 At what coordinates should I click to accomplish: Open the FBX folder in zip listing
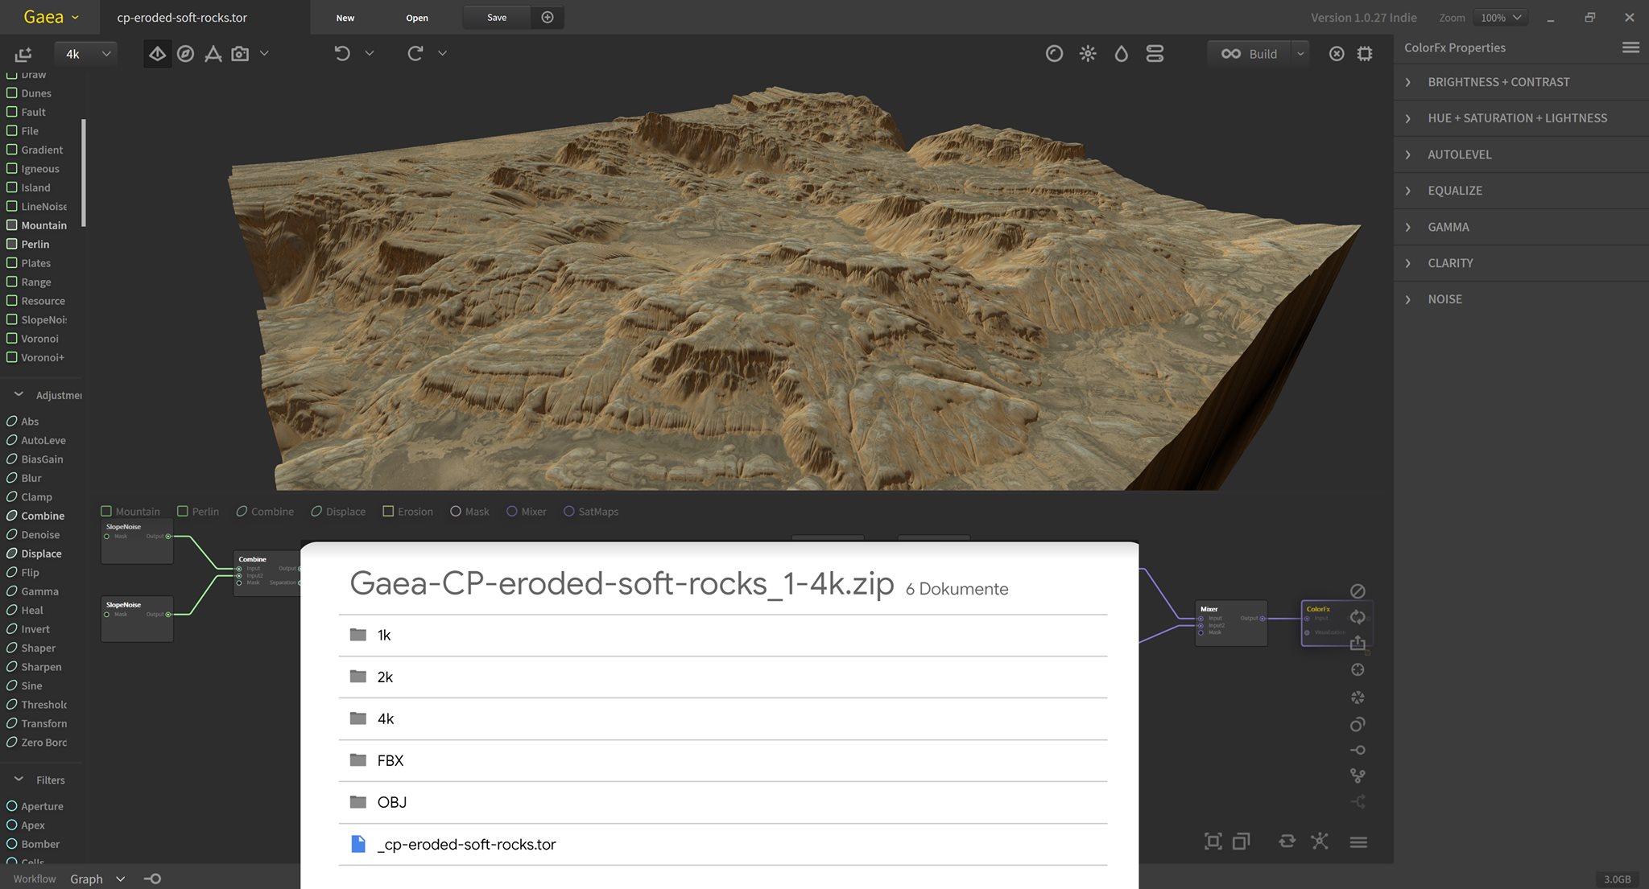pyautogui.click(x=723, y=761)
